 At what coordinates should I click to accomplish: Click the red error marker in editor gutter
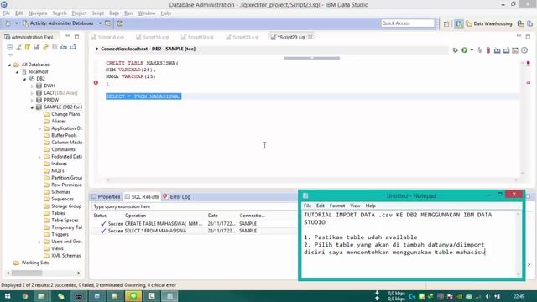point(96,82)
